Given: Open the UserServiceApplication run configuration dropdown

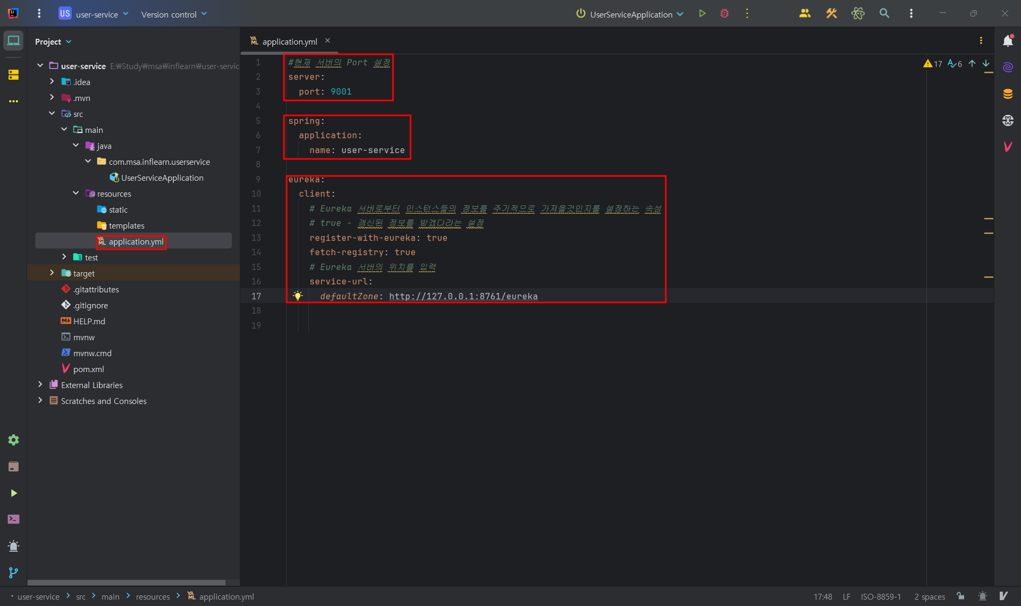Looking at the screenshot, I should tap(630, 14).
